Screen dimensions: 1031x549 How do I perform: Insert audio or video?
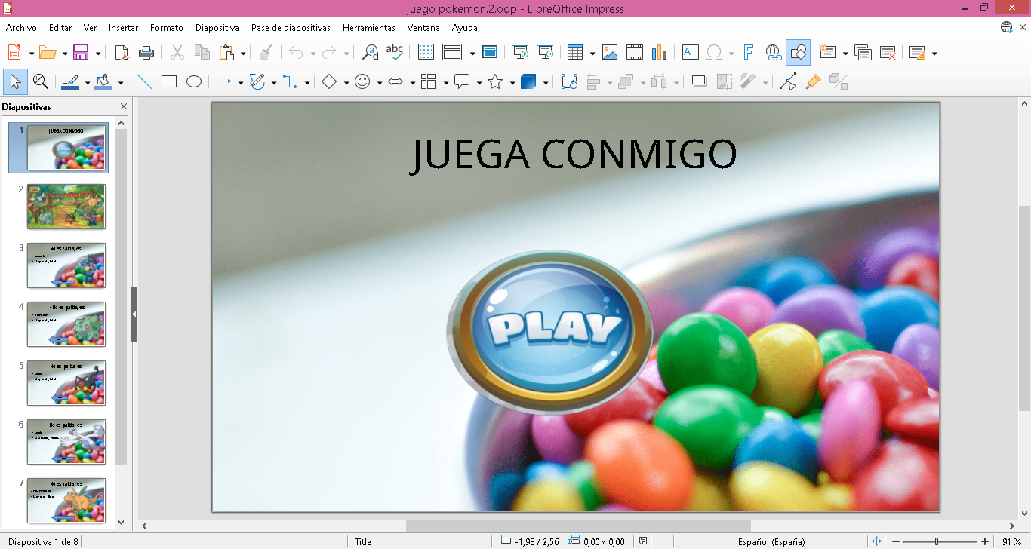pyautogui.click(x=635, y=53)
